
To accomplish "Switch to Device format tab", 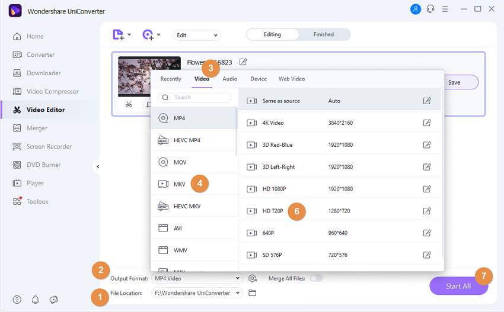I will [x=259, y=79].
